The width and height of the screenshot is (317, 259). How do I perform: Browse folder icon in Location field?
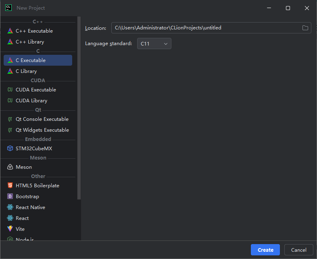(305, 28)
